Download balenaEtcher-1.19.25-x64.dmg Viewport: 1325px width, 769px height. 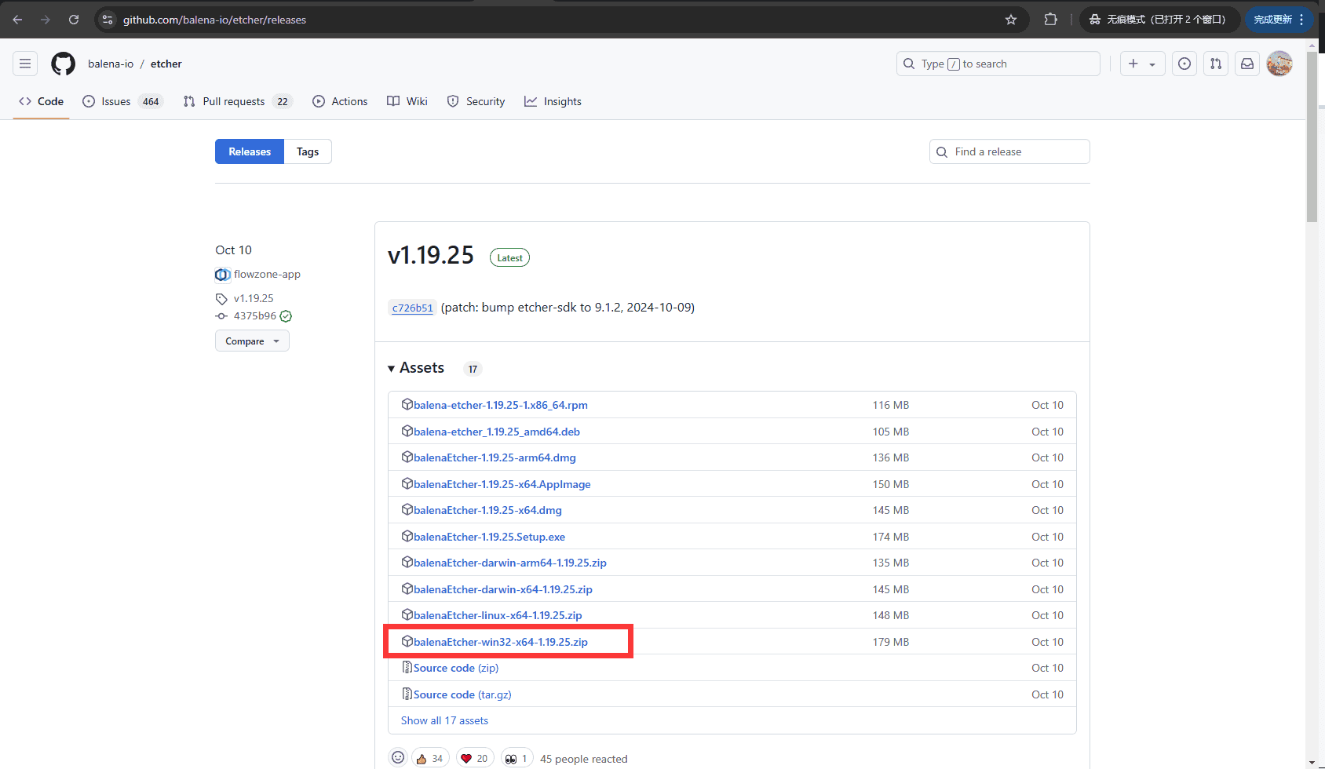[487, 510]
